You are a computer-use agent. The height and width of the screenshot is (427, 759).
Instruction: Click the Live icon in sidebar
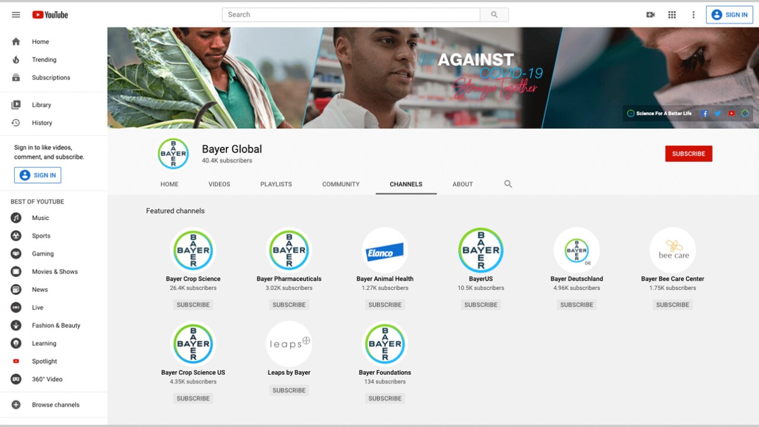16,307
